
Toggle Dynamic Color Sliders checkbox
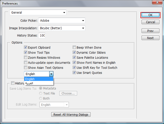[x=74, y=52]
